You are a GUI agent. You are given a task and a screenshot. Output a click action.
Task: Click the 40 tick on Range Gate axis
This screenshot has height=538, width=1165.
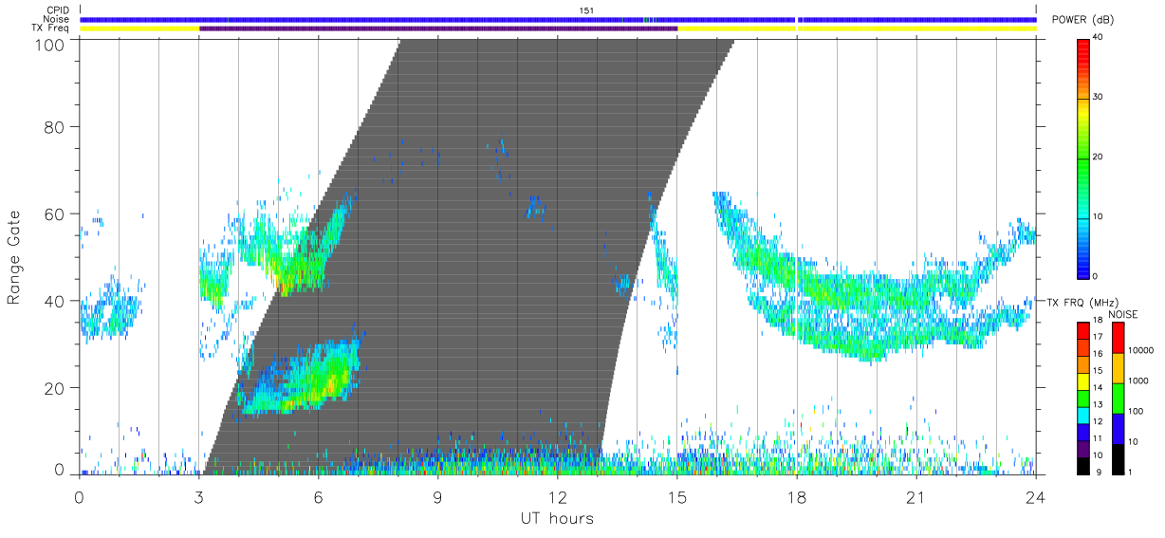54,301
